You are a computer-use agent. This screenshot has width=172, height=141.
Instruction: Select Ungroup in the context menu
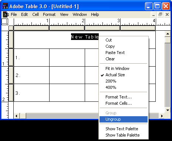124,119
